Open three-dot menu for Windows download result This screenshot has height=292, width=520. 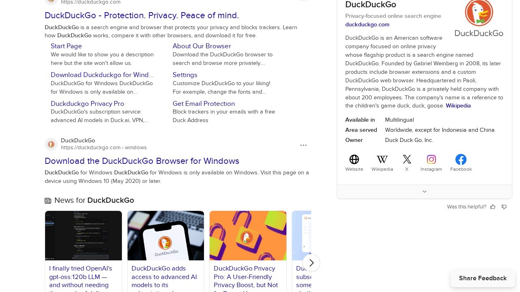click(x=303, y=145)
